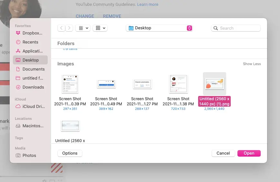
Task: Click the Folders section heading
Action: (x=66, y=43)
